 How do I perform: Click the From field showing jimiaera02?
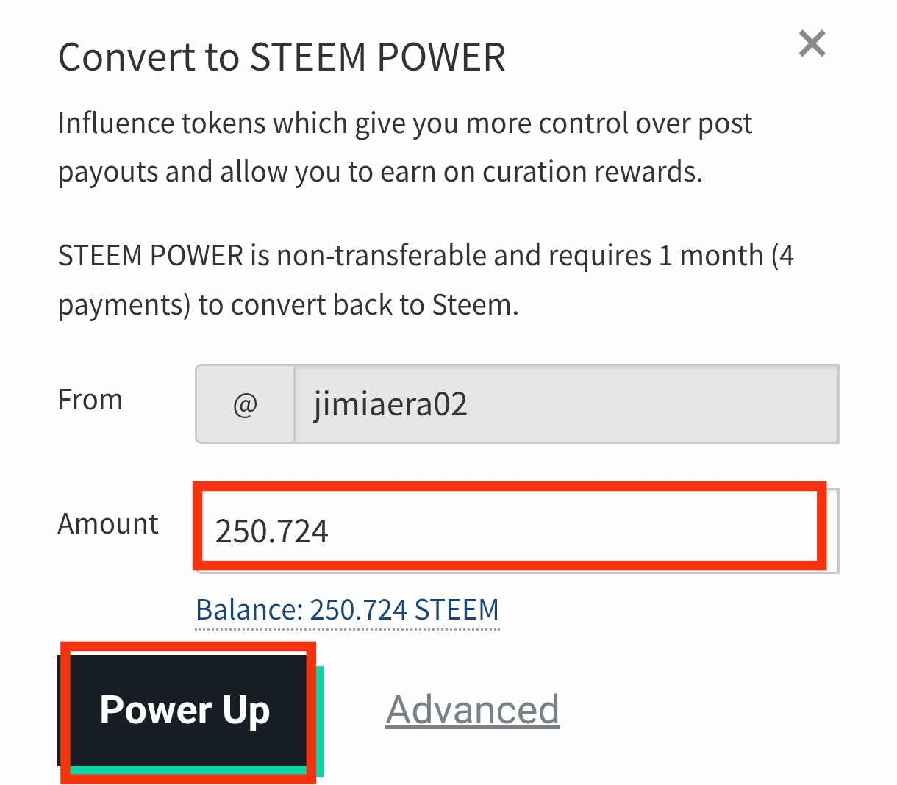[566, 404]
